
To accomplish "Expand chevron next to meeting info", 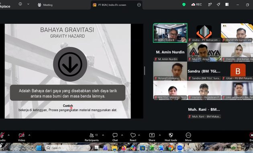I will click(x=28, y=4).
